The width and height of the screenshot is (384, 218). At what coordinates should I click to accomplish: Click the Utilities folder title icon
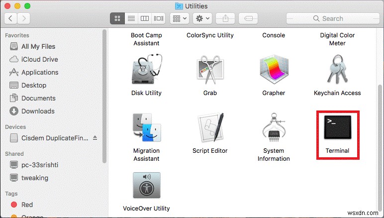(x=179, y=6)
